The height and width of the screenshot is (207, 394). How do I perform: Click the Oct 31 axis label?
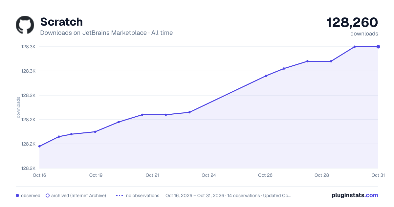coord(378,175)
